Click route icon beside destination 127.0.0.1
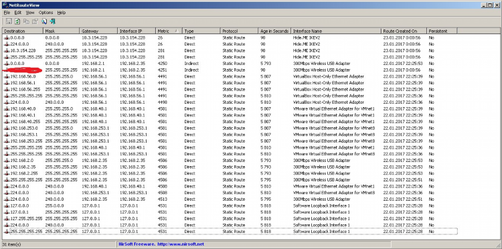502x249 pixels. click(x=7, y=212)
